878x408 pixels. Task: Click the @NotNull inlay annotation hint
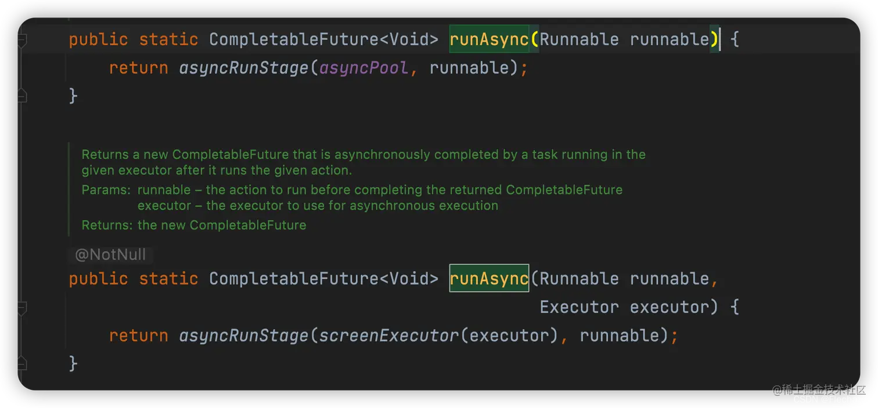[x=111, y=254]
